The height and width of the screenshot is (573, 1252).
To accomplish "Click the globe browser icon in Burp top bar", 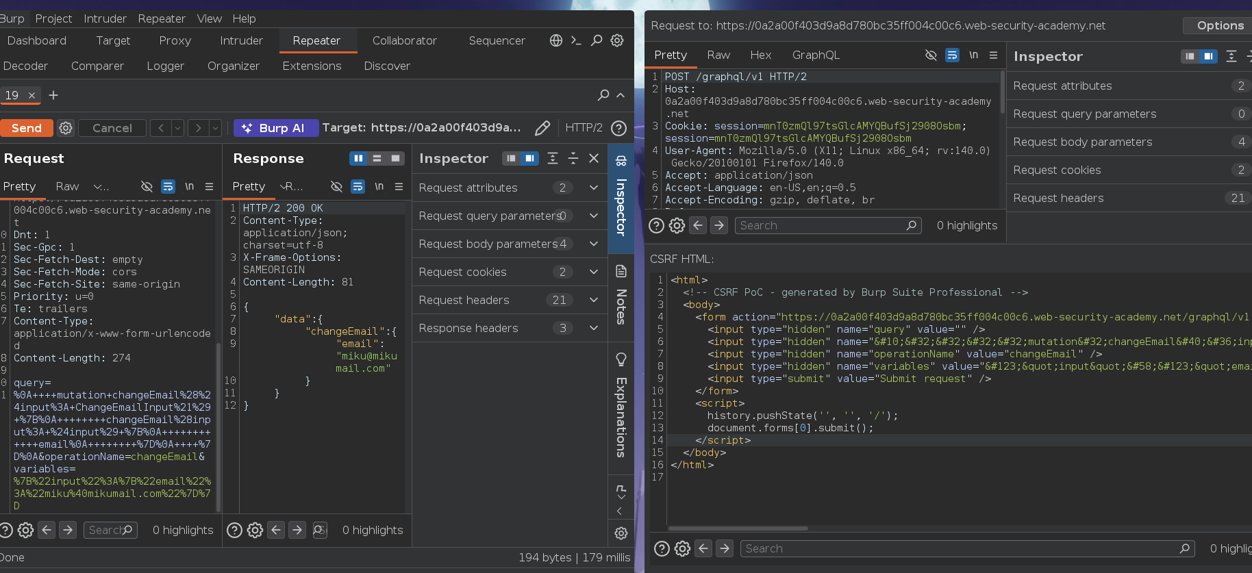I will pyautogui.click(x=556, y=40).
